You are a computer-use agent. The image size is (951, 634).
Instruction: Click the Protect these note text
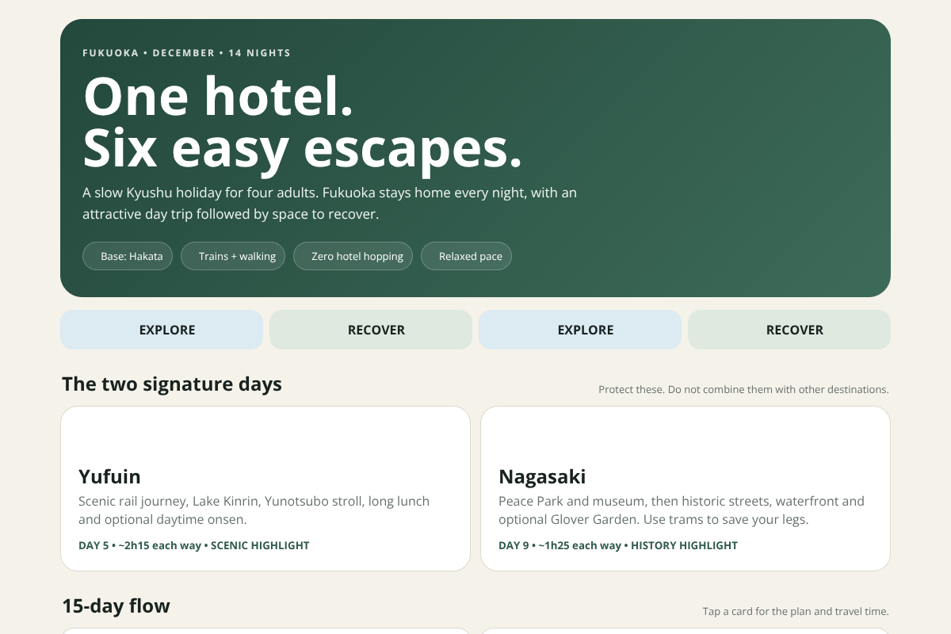point(743,390)
